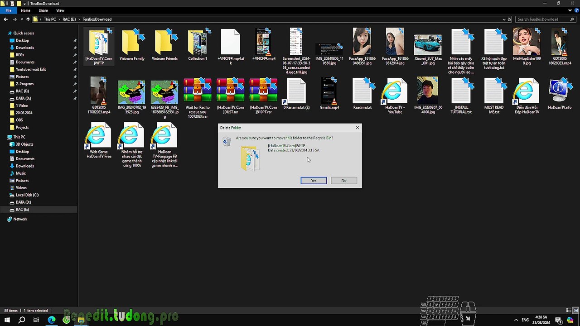Open the View ribbon tab

(60, 10)
